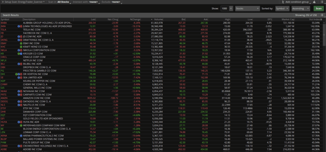The width and height of the screenshot is (326, 152).
Task: Click the blue badge icon in the SE row
Action: (x=19, y=77)
